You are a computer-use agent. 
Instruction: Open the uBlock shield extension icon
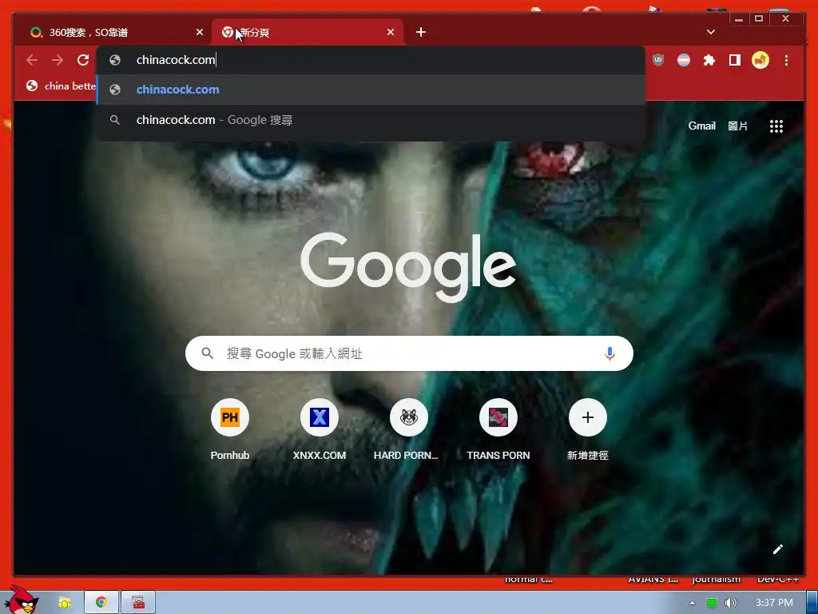click(658, 60)
